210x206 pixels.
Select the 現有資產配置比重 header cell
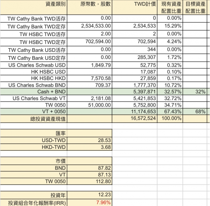click(170, 7)
